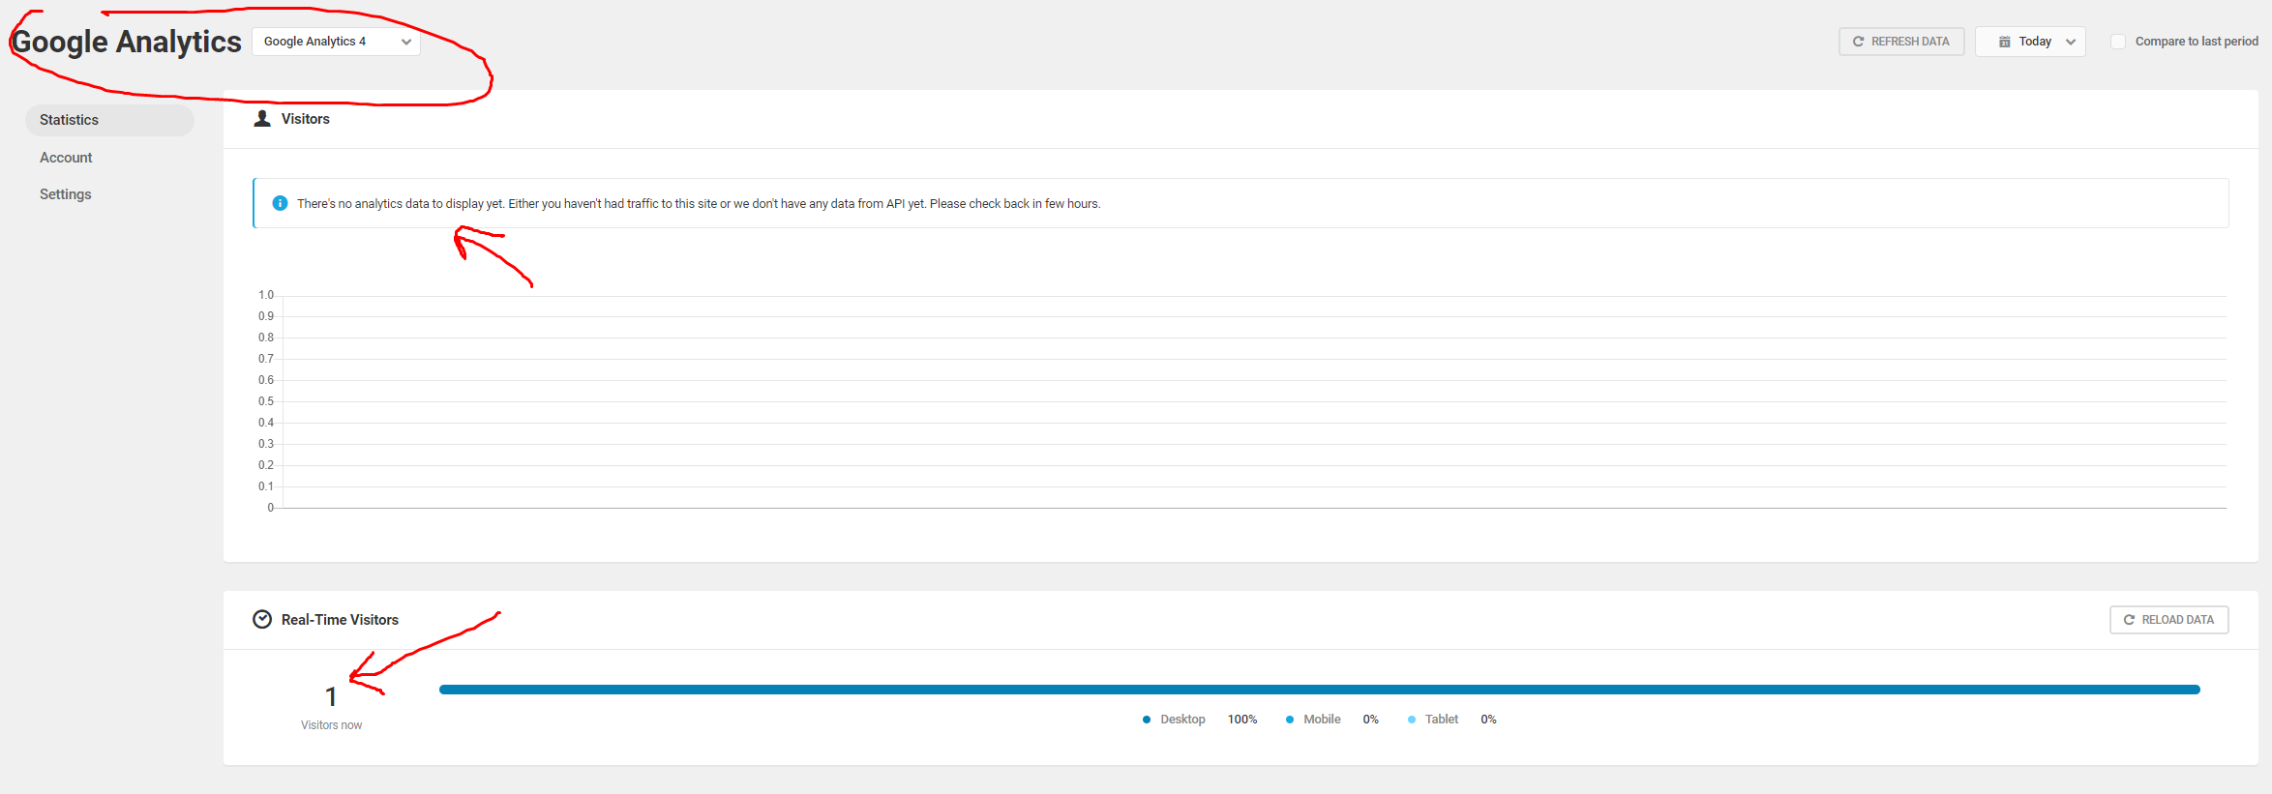This screenshot has width=2272, height=794.
Task: Click the Visitors person icon
Action: pos(262,119)
